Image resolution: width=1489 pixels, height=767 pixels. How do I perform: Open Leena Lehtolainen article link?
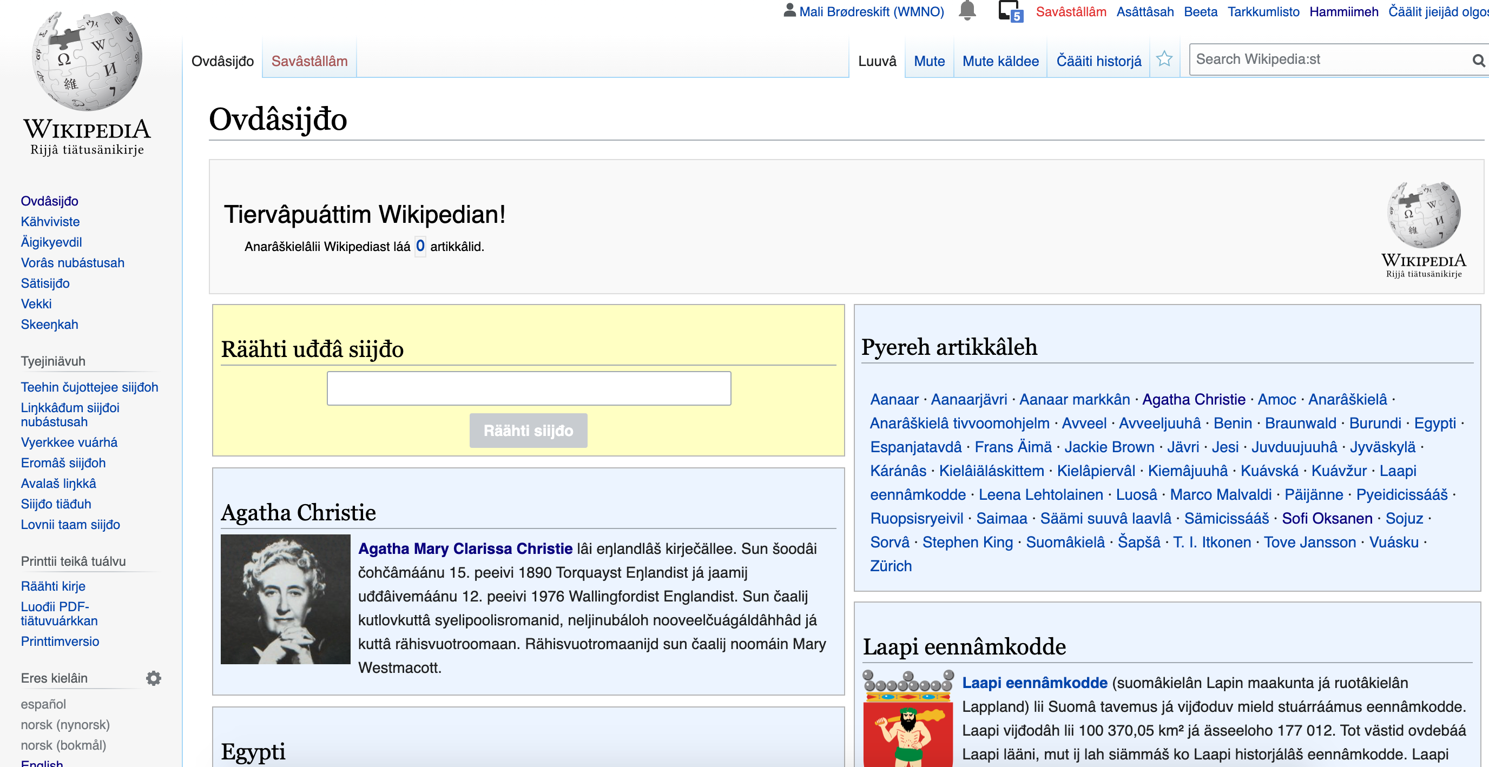click(x=1041, y=495)
